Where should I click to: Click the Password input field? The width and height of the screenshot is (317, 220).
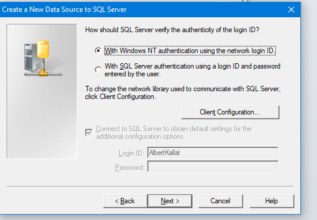pos(213,166)
